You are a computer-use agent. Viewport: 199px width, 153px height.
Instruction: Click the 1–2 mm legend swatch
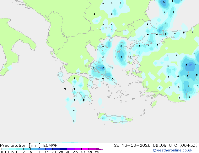(x=20, y=149)
